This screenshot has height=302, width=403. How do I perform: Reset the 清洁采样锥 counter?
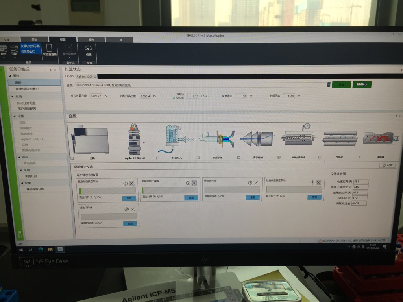tap(130, 224)
